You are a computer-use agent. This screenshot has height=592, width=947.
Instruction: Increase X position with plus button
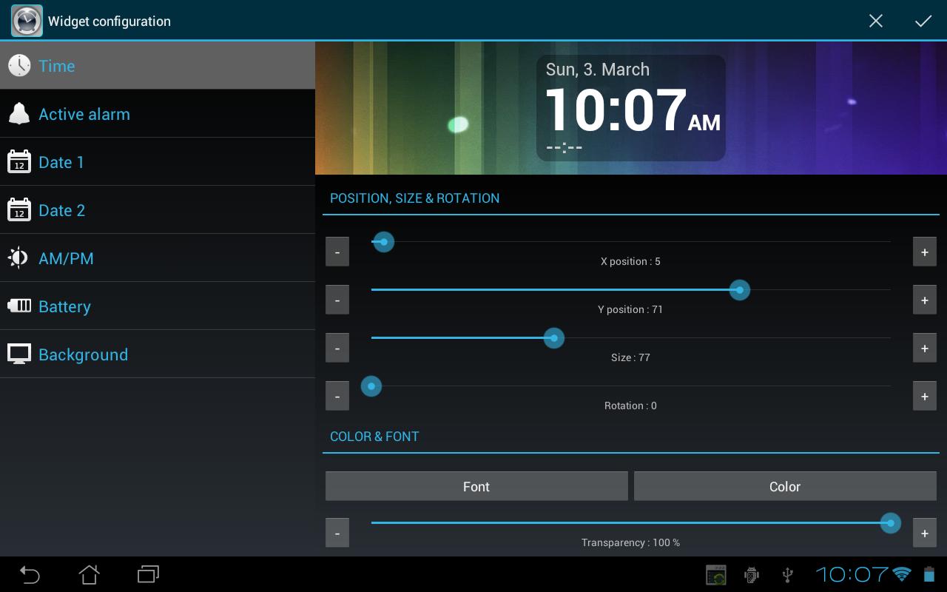coord(925,252)
